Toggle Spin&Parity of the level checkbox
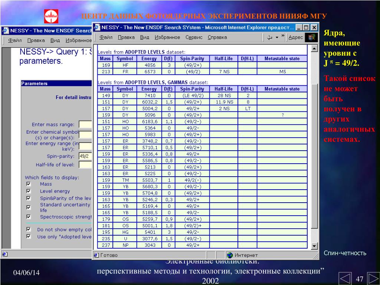This screenshot has height=285, width=380. [29, 198]
